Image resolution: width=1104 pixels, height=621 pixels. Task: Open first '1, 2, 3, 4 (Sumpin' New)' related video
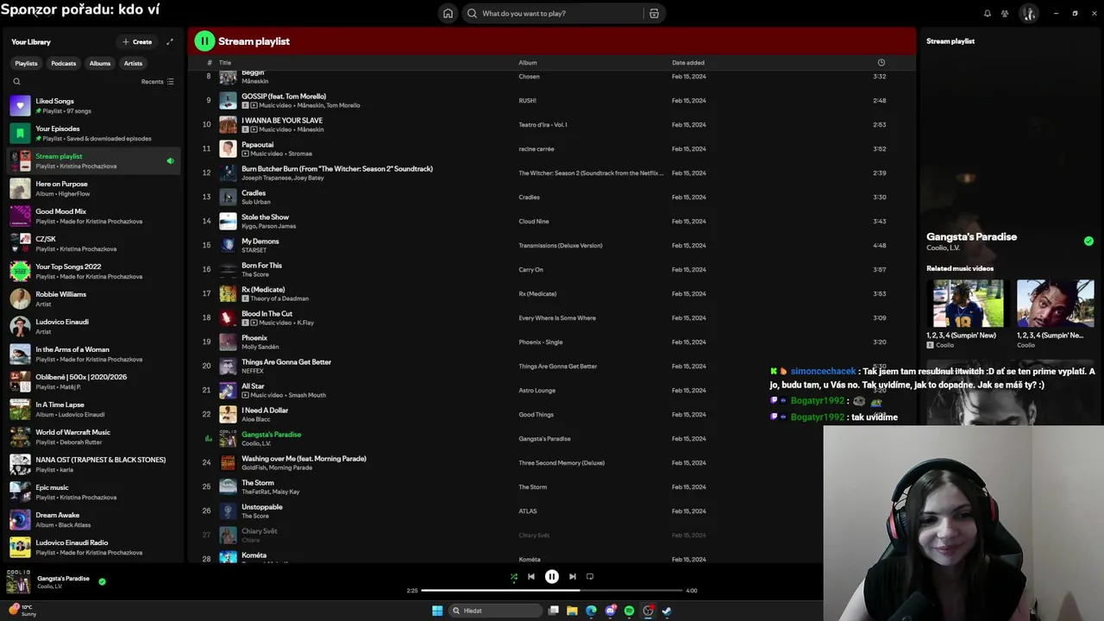pos(968,314)
